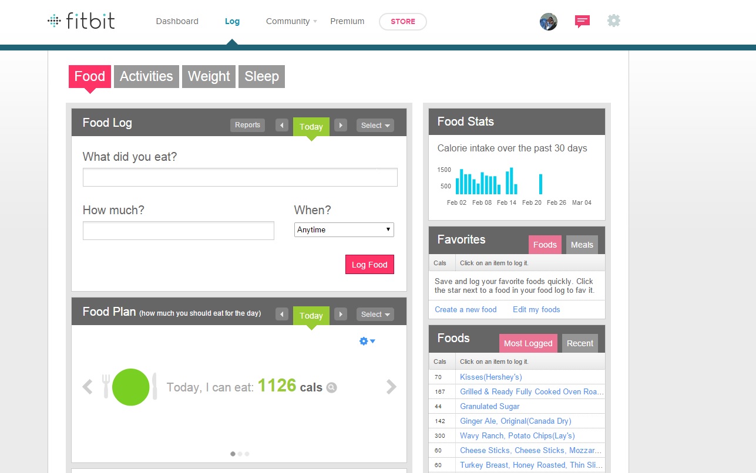Show Meals in Favorites panel
Screen dimensions: 756x473
(x=582, y=245)
